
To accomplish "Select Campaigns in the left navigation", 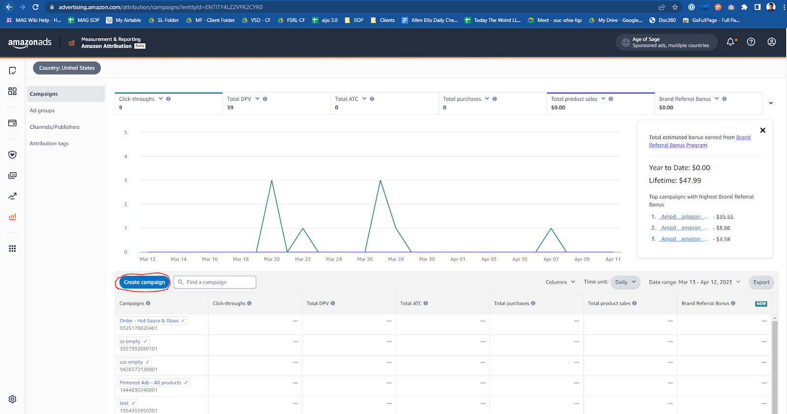I will coord(66,94).
